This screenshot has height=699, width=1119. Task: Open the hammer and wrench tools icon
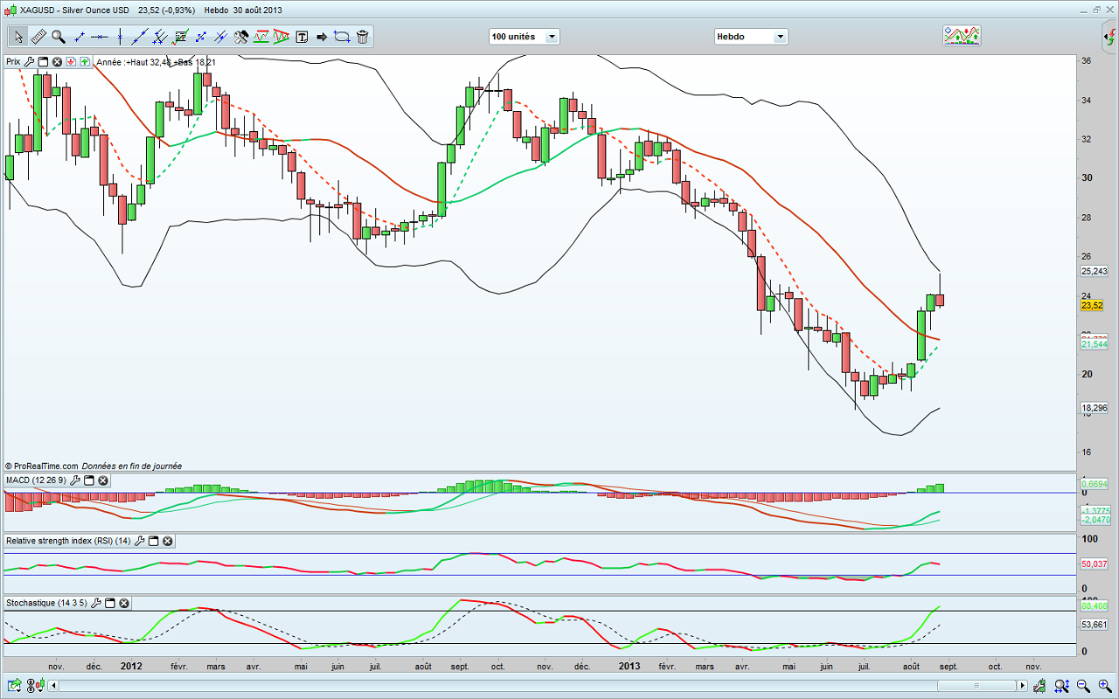point(241,37)
